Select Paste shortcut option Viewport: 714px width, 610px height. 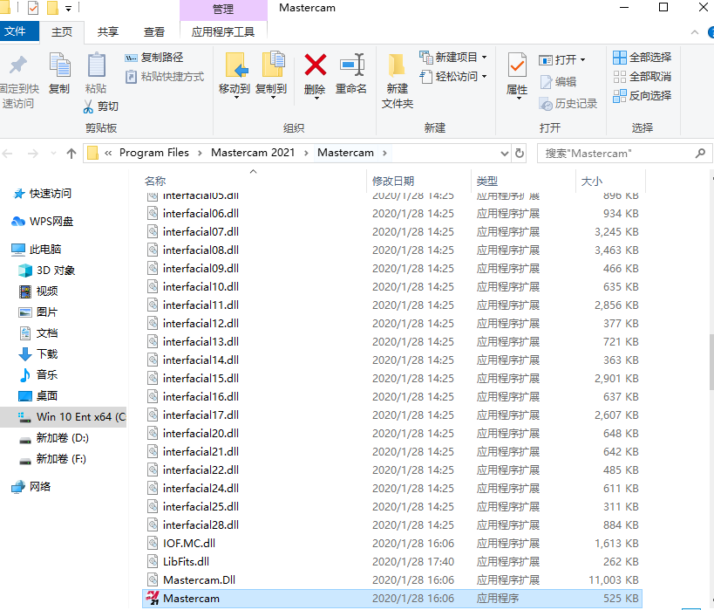click(x=165, y=77)
